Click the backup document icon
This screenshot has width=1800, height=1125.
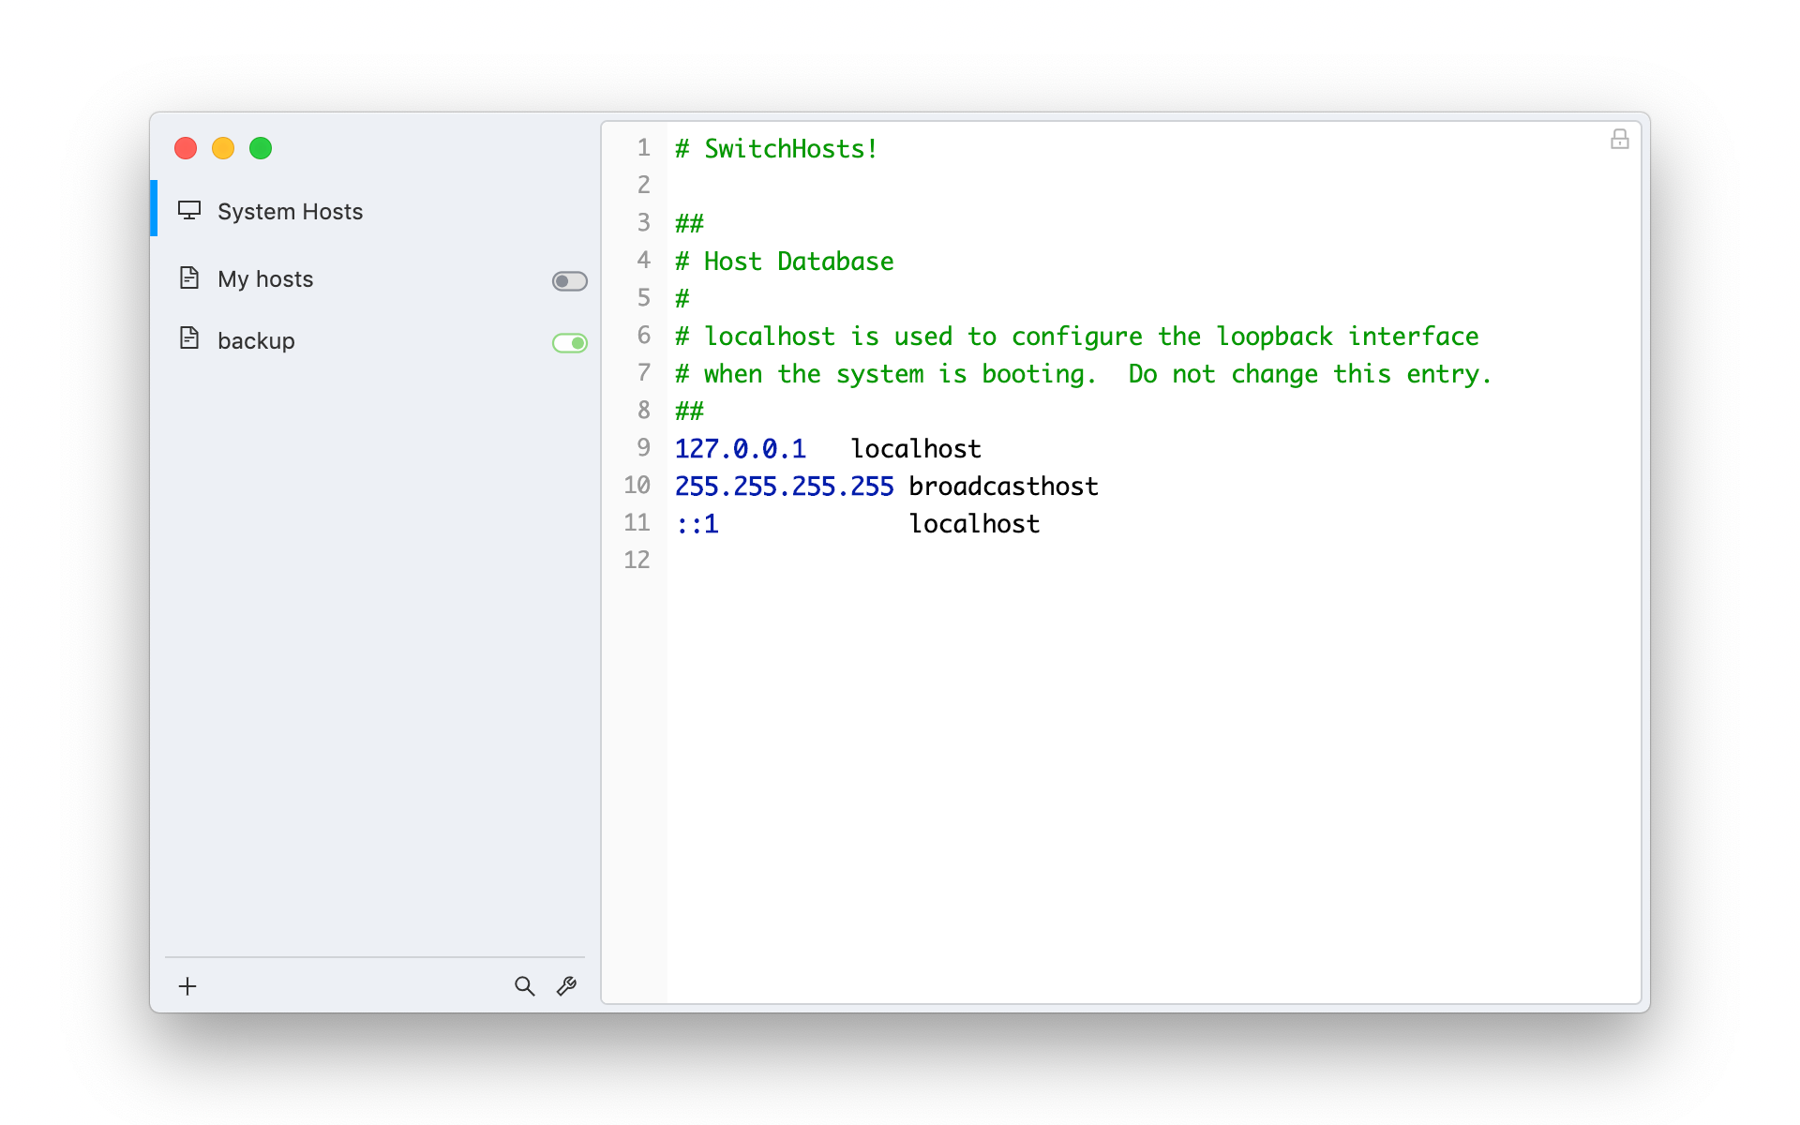[189, 339]
